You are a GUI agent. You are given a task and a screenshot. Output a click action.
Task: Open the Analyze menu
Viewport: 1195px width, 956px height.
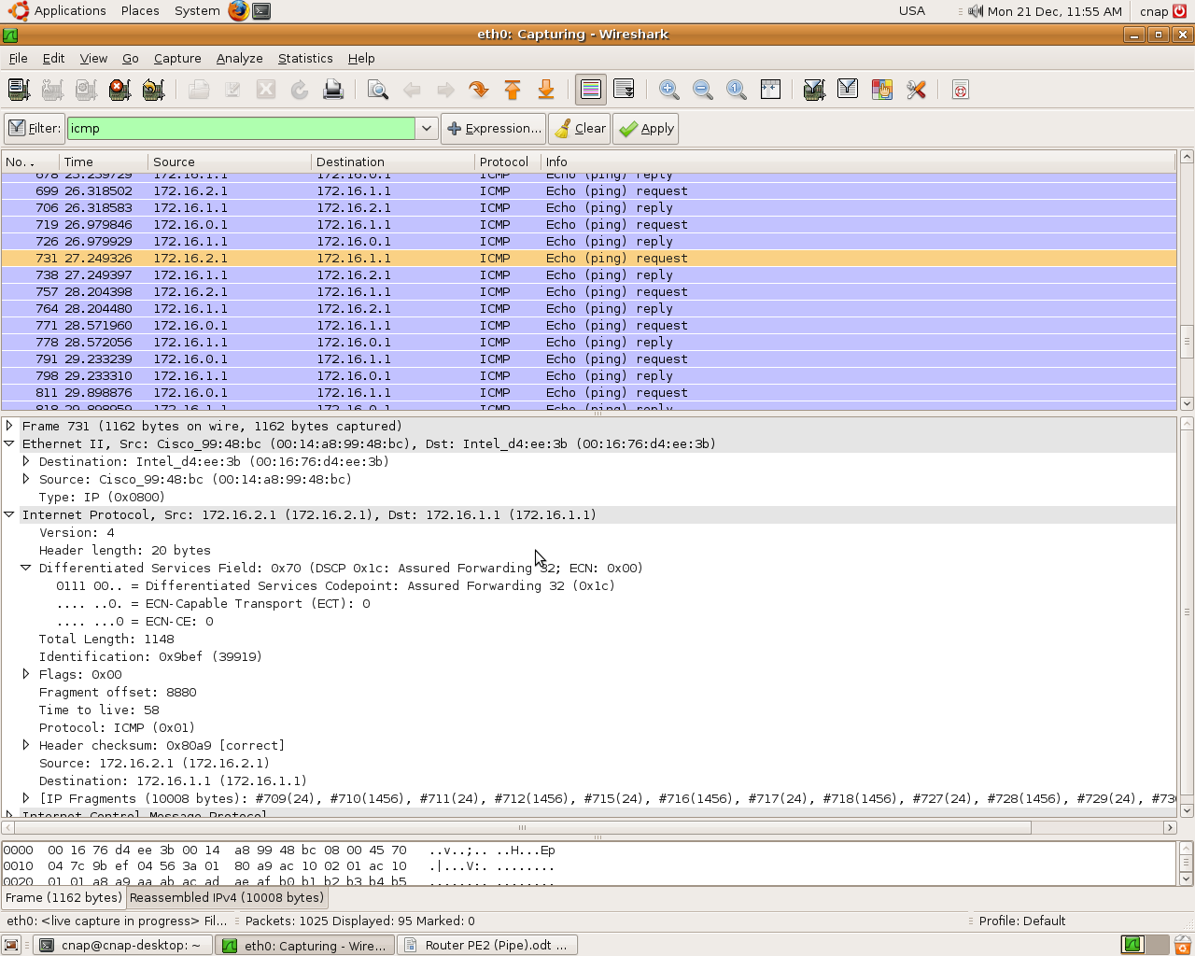[x=240, y=58]
